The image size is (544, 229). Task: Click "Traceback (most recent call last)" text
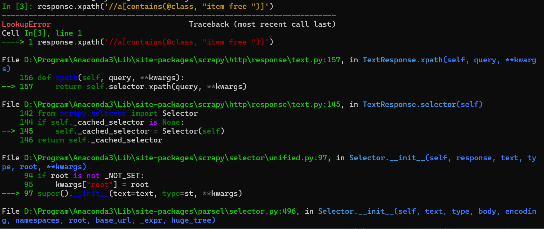[x=262, y=24]
